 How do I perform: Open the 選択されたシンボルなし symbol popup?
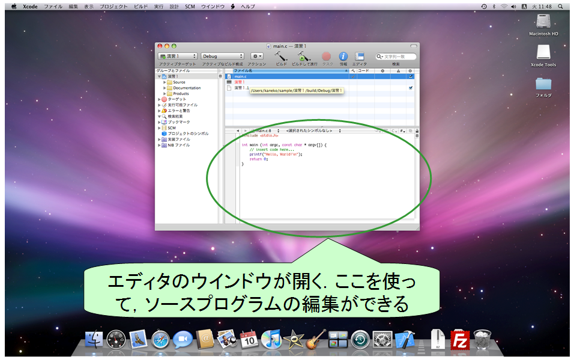(x=313, y=131)
